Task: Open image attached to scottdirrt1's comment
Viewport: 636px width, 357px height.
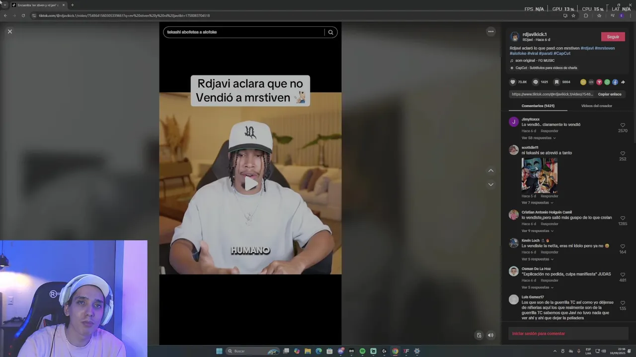Action: click(539, 175)
